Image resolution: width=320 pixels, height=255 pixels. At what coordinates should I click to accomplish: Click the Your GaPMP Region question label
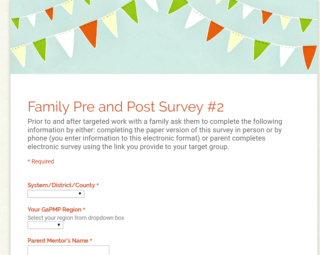(55, 210)
